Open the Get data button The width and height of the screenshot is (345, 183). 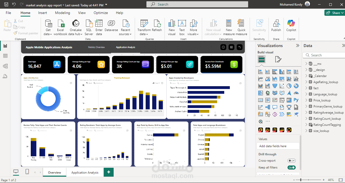pyautogui.click(x=48, y=27)
